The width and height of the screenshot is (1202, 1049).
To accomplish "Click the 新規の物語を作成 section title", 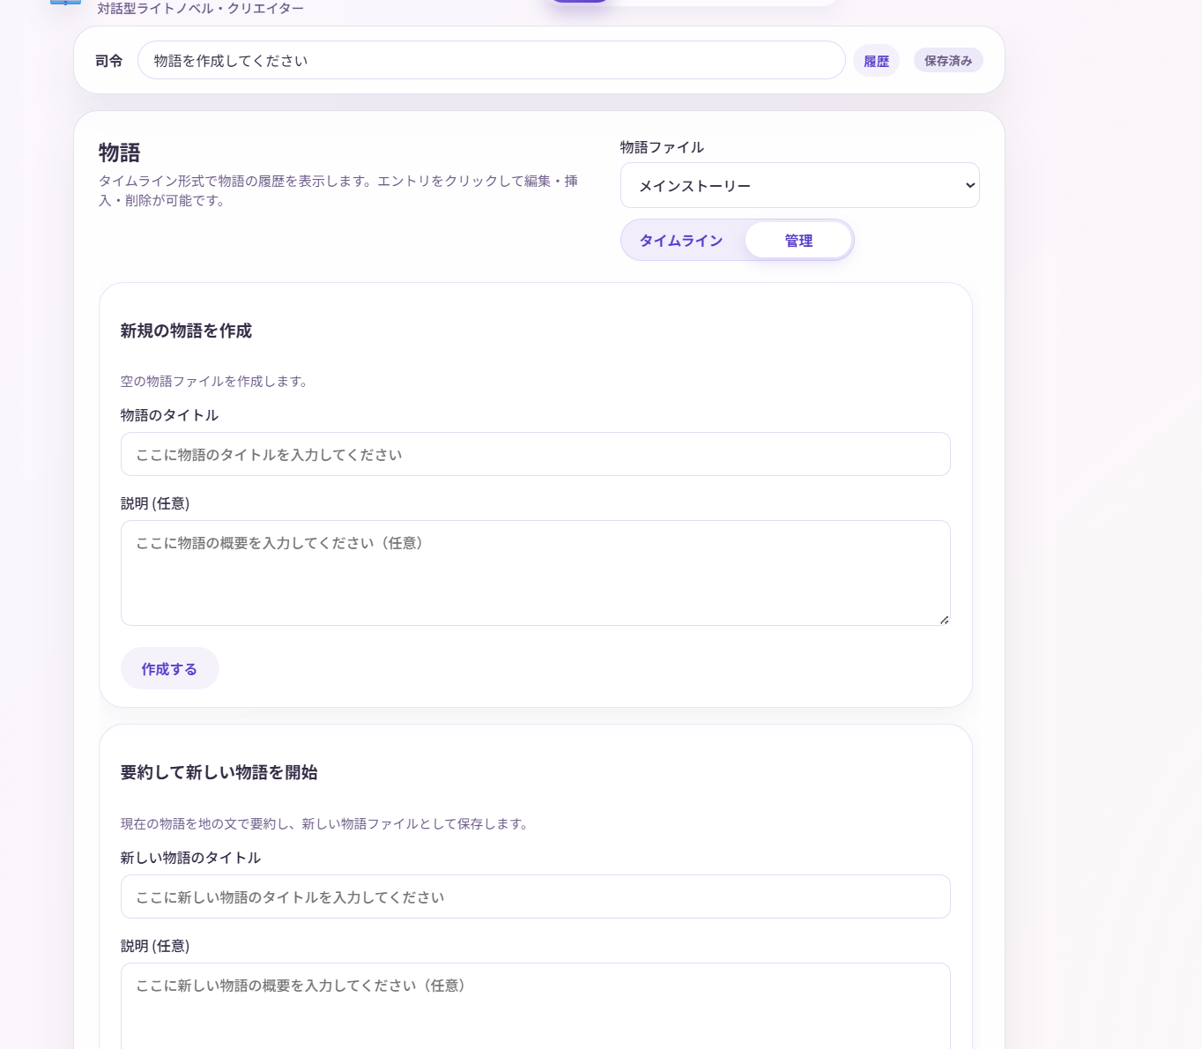I will [185, 331].
